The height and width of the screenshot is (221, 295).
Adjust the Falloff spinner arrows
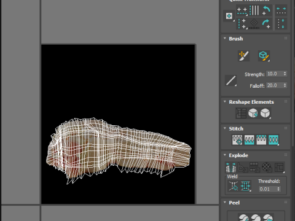point(285,85)
